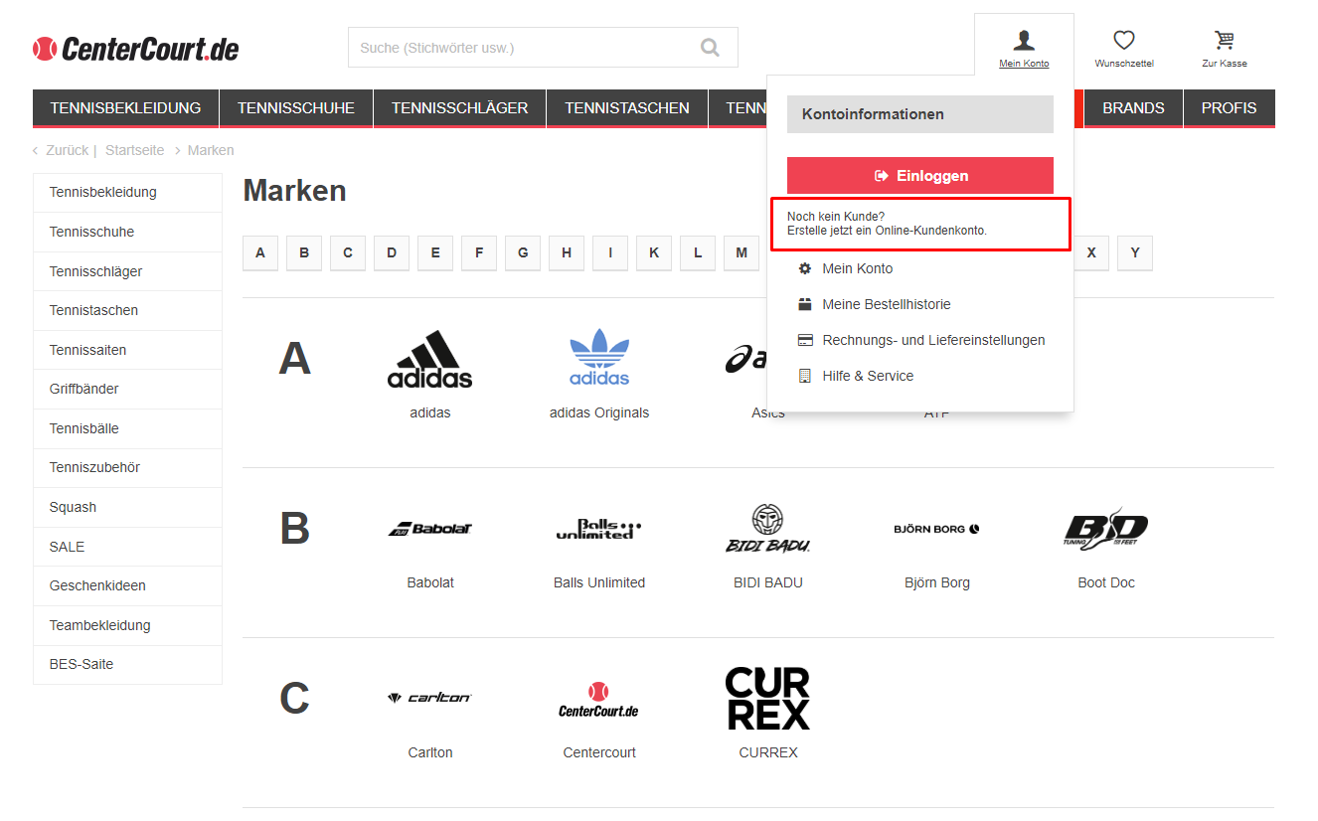Screen dimensions: 1318x821
Task: Select Griffbänder in sidebar
Action: (x=127, y=389)
